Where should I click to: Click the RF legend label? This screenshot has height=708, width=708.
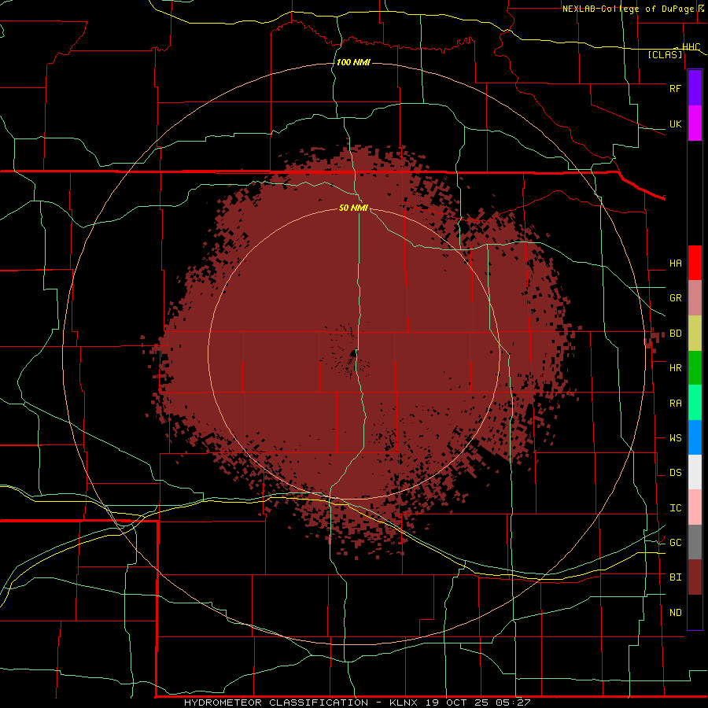tap(675, 88)
